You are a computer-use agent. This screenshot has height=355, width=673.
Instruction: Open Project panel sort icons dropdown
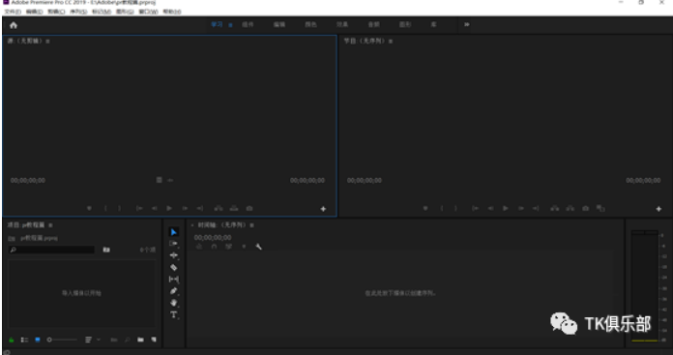92,340
